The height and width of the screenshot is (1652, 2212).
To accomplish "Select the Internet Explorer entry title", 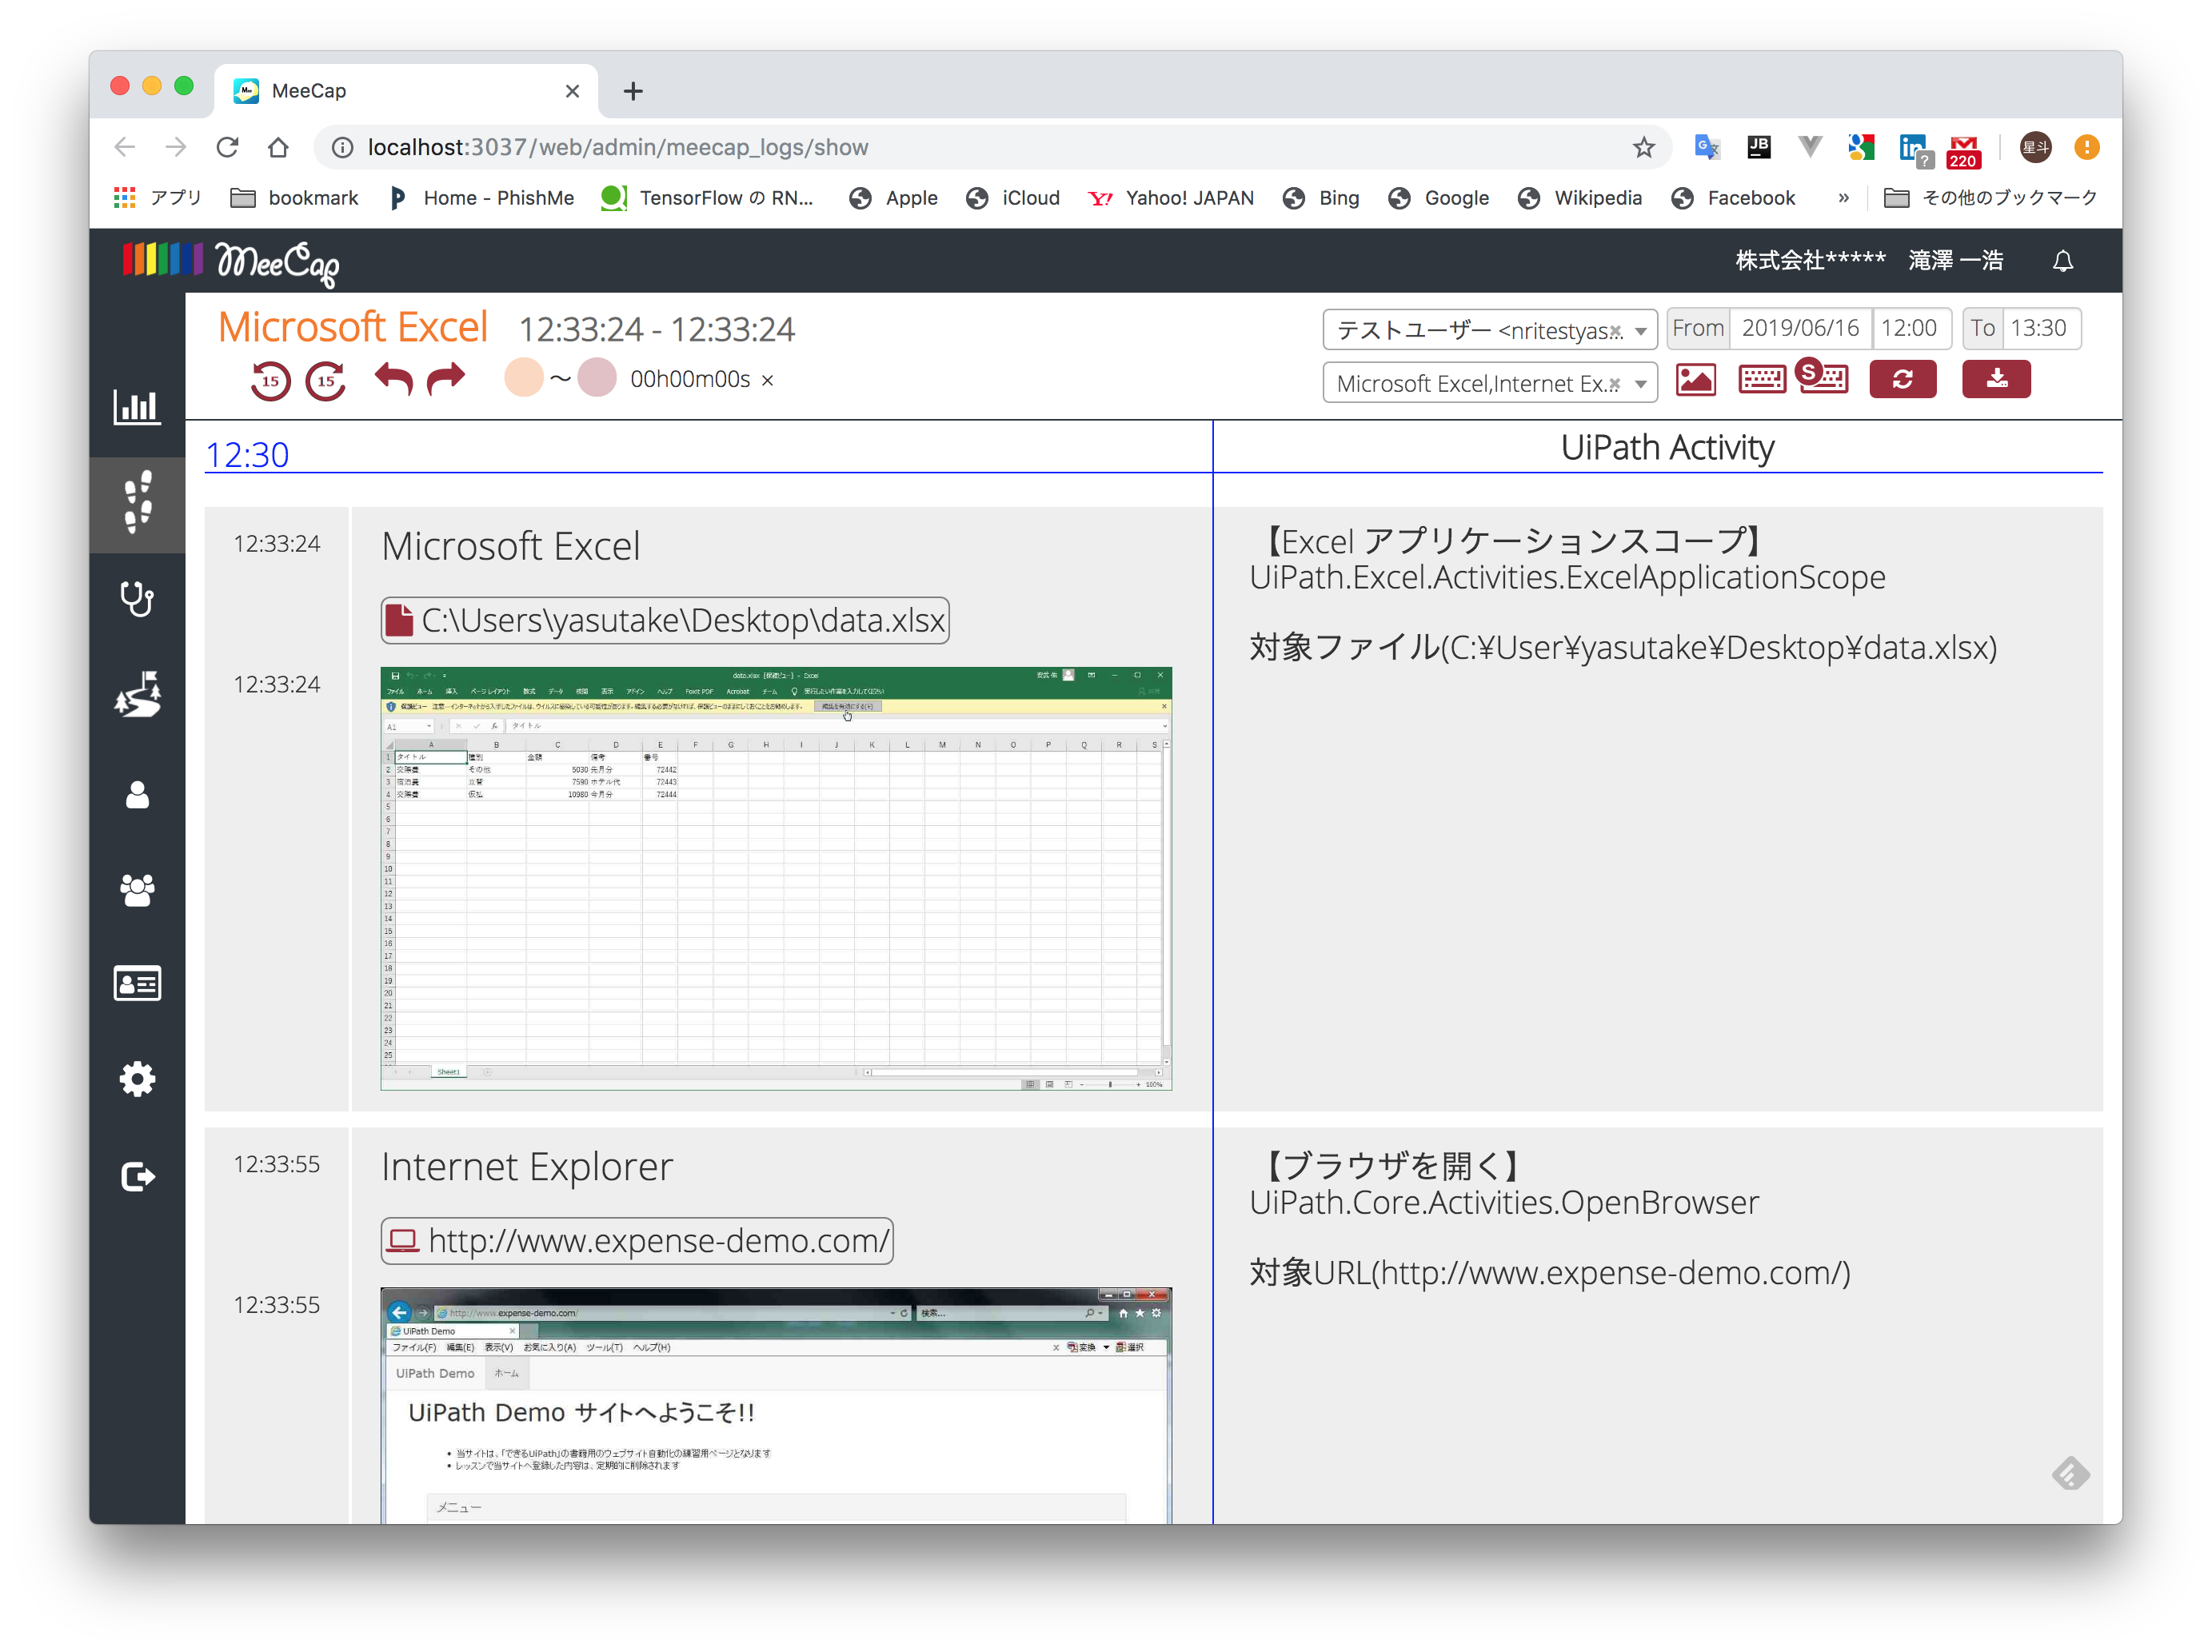I will click(x=527, y=1167).
